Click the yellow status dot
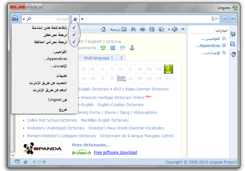Image resolution: width=245 pixels, height=171 pixels. [x=39, y=162]
